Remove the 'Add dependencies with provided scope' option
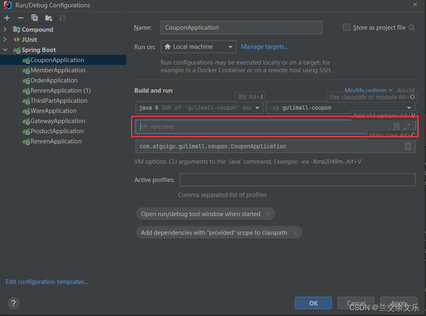Image resolution: width=426 pixels, height=316 pixels. coord(295,233)
